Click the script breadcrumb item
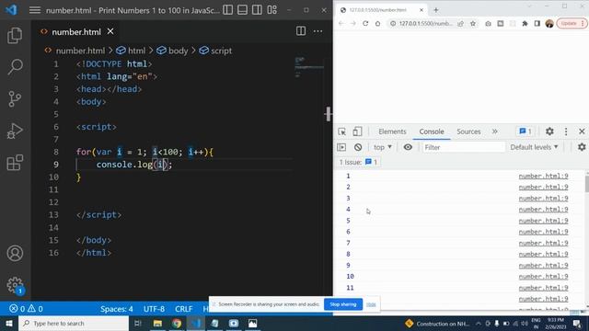The height and width of the screenshot is (331, 589). [215, 51]
